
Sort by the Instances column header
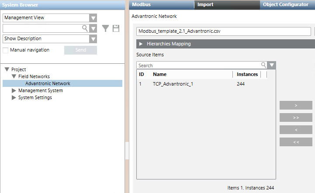247,75
